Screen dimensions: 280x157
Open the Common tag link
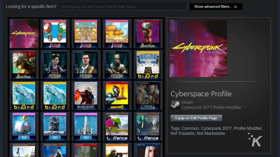191,128
